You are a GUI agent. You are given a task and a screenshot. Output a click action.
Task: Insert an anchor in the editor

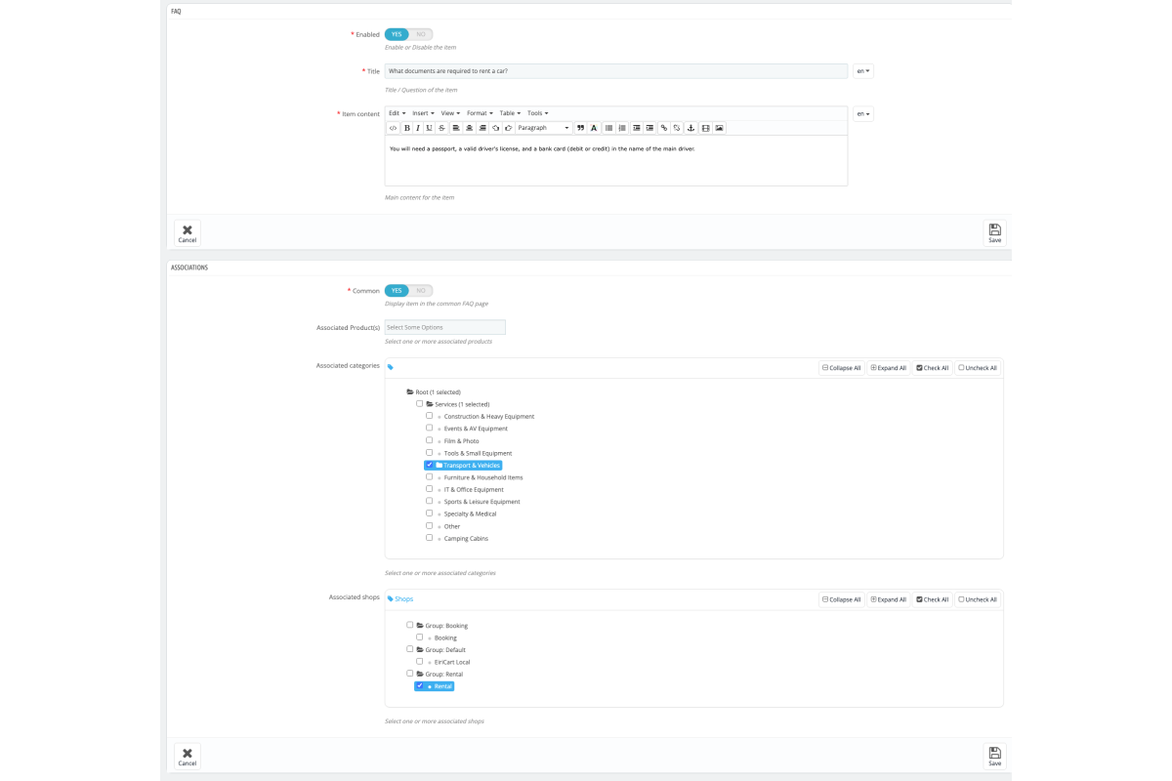coord(691,128)
